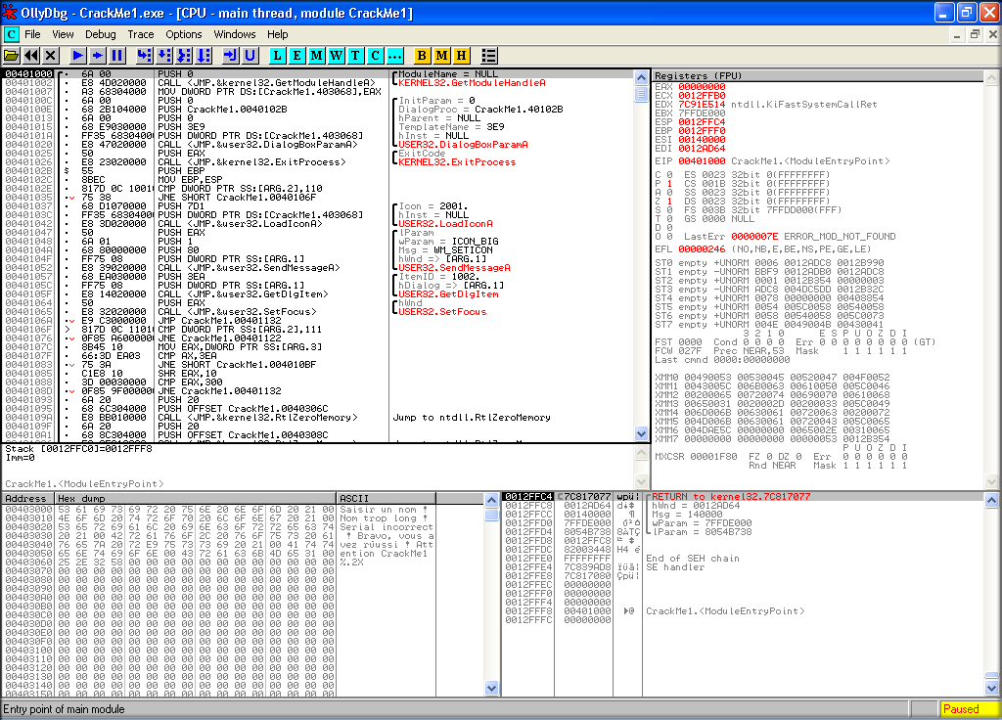Select the PUSH CrackMe1.0040102B instruction

point(223,110)
